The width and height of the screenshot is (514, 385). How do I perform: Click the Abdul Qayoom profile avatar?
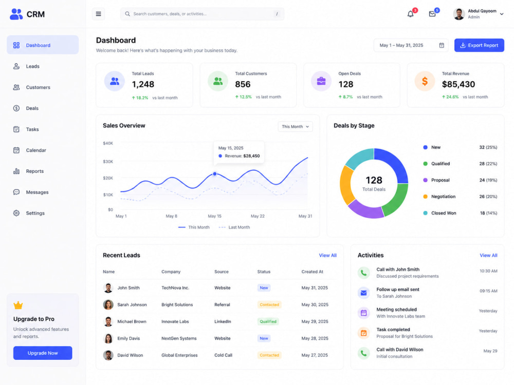[x=459, y=14]
